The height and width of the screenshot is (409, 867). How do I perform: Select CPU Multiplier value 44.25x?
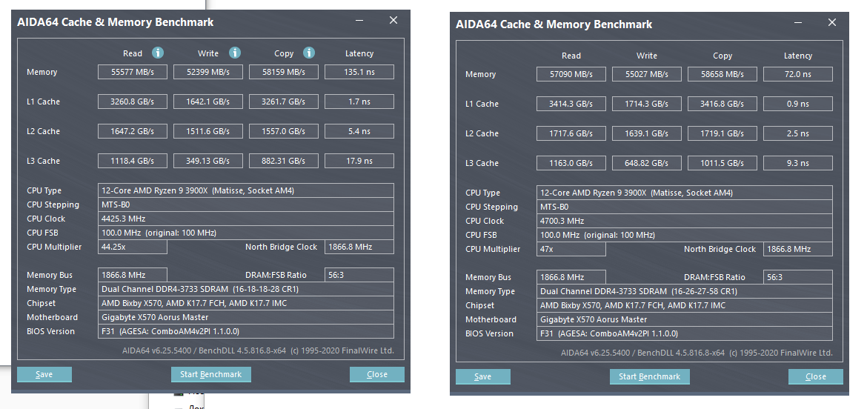tap(133, 247)
